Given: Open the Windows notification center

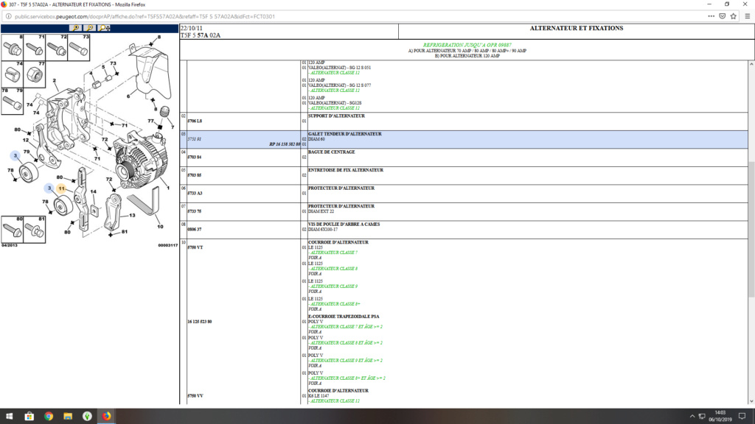Looking at the screenshot, I should (x=742, y=417).
